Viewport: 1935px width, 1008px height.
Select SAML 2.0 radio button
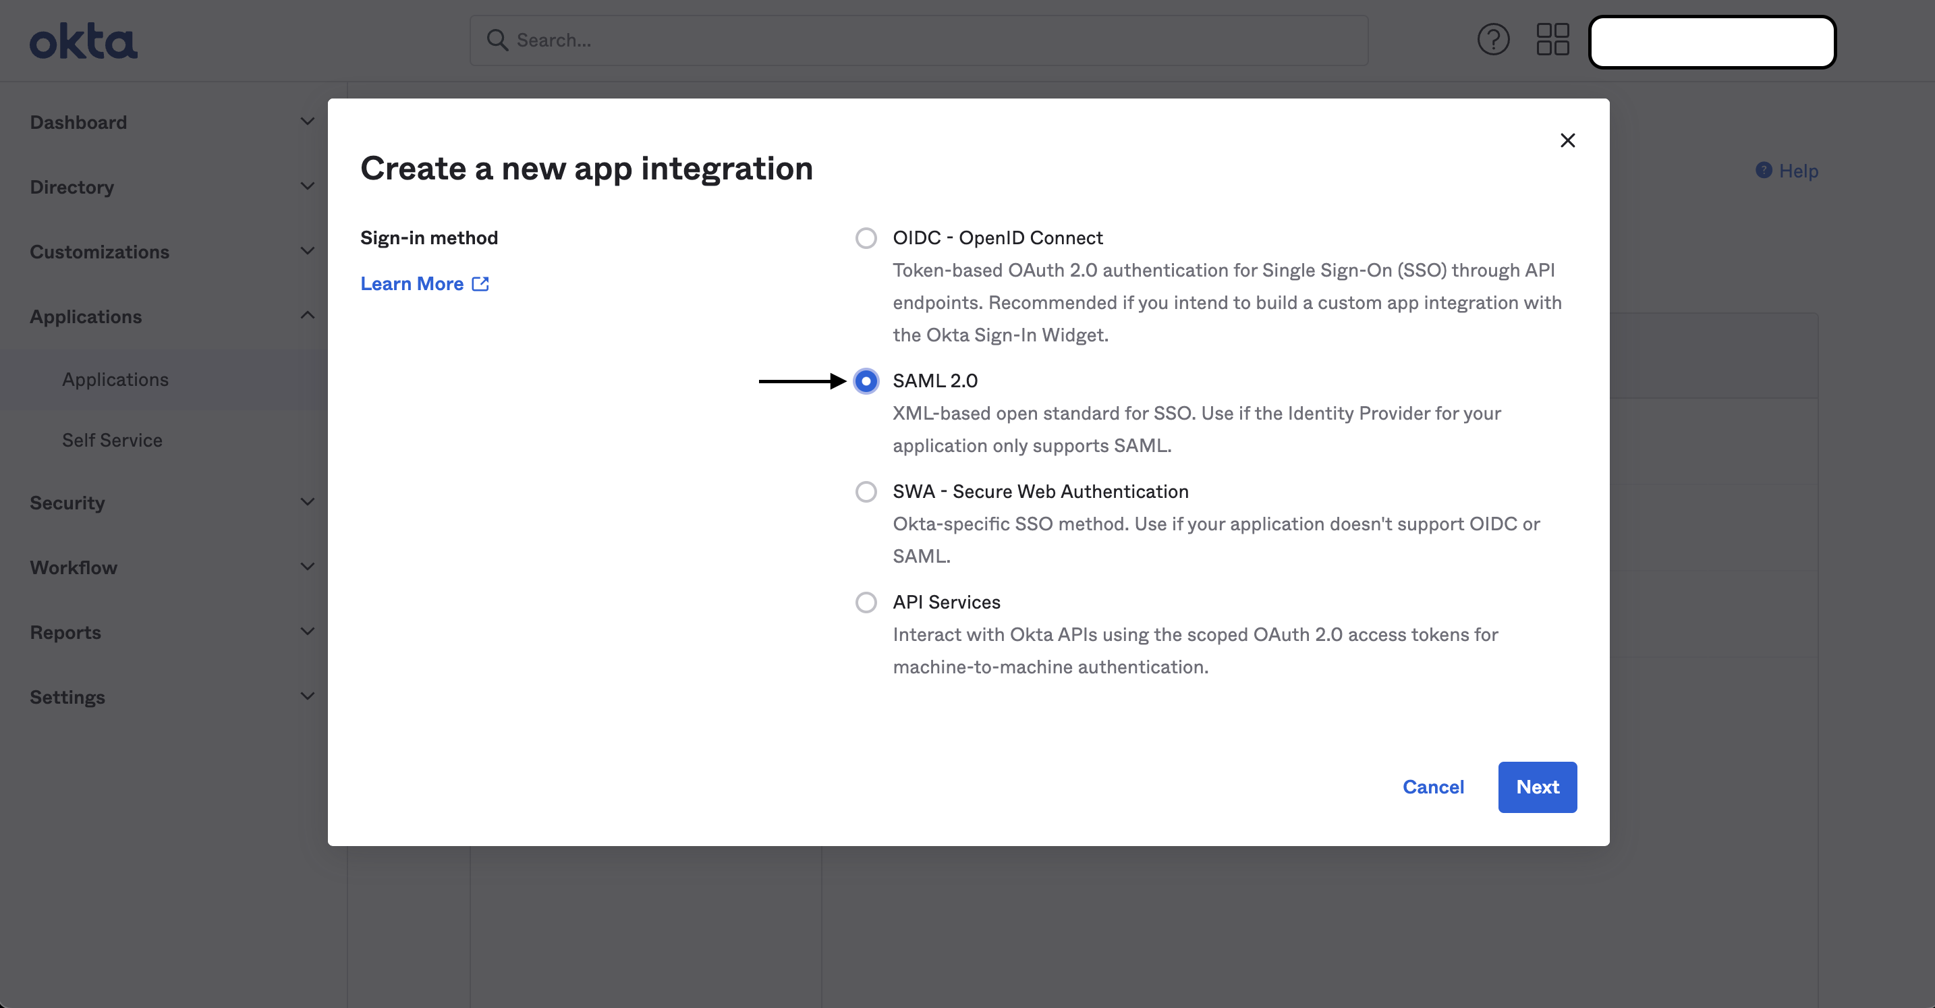866,382
